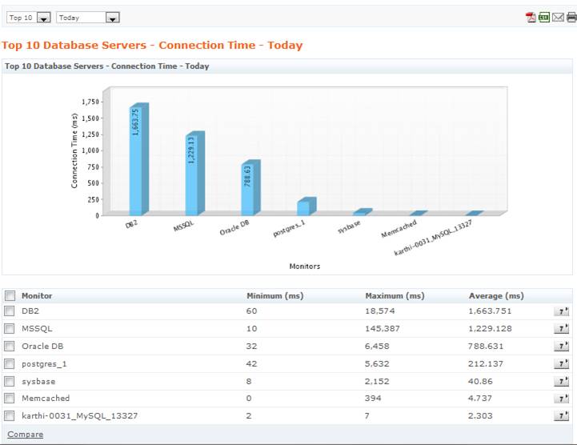Click the DB2 bar in the chart
This screenshot has height=445, width=577.
click(138, 159)
